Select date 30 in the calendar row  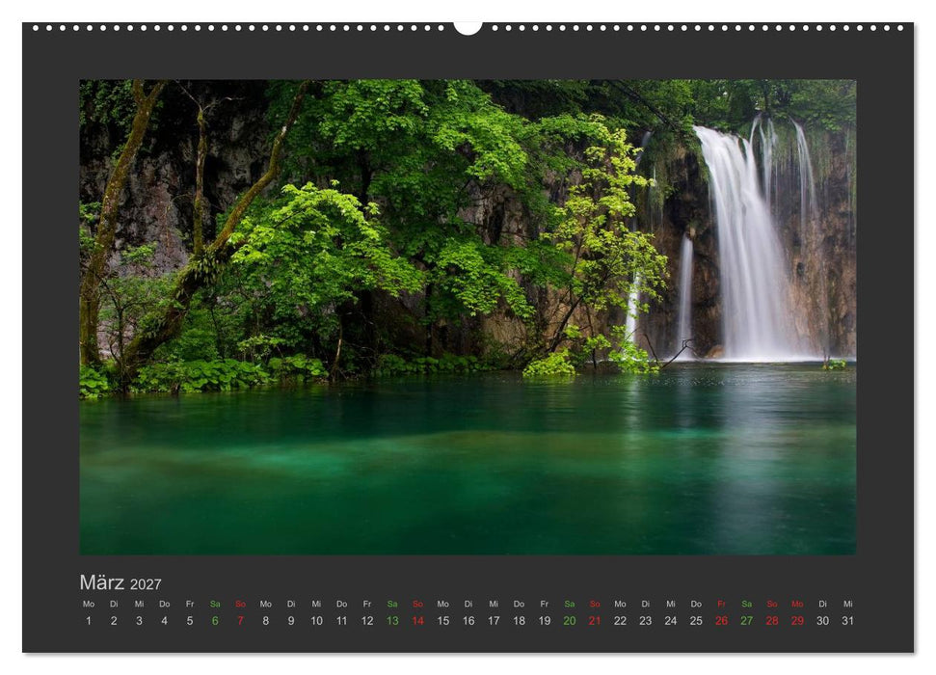[822, 621]
